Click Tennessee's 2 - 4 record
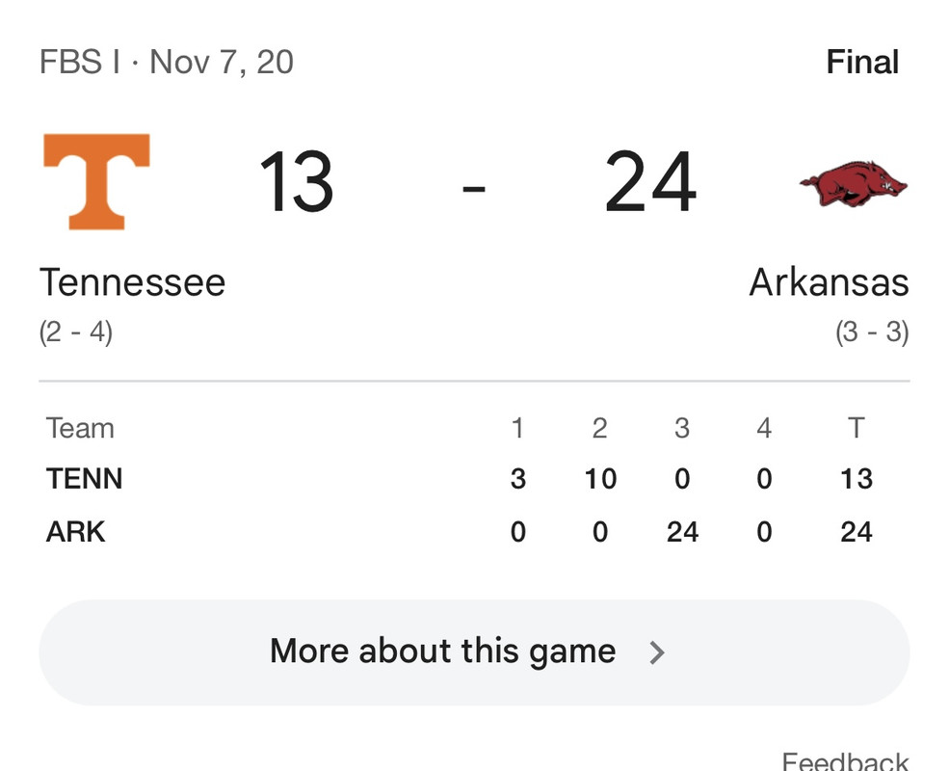The width and height of the screenshot is (949, 771). 76,332
